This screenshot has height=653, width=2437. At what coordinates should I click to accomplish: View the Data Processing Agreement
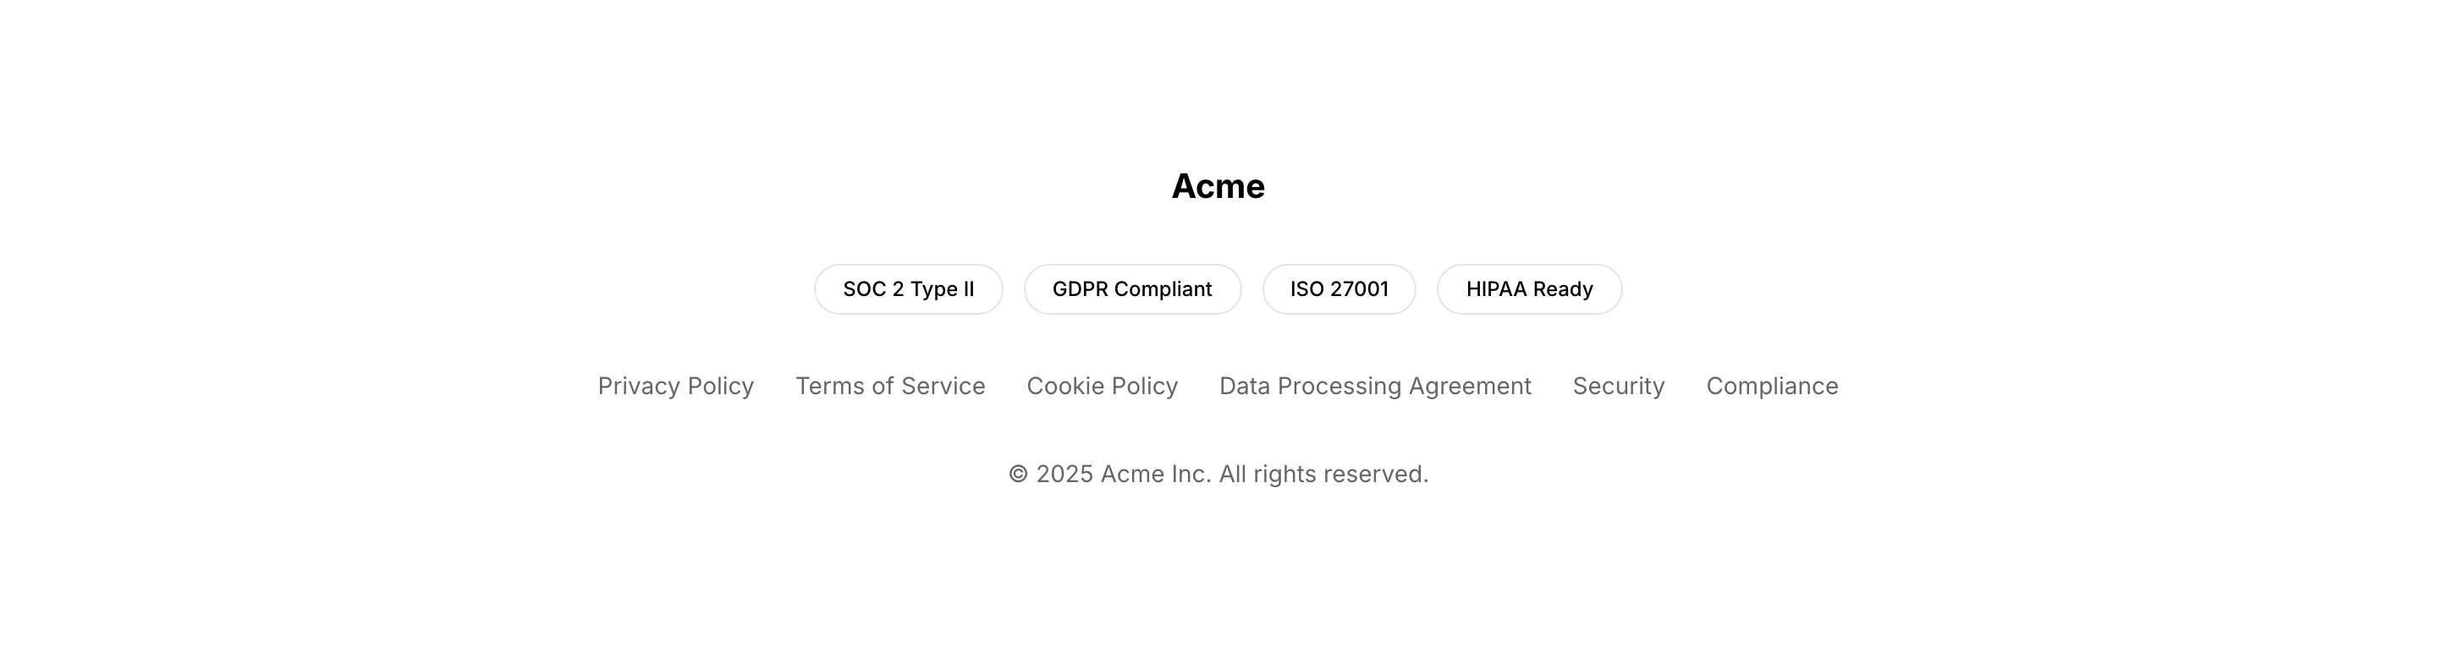click(1374, 387)
